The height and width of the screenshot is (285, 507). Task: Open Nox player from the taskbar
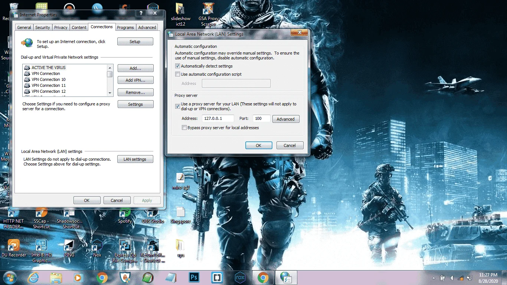click(x=240, y=278)
